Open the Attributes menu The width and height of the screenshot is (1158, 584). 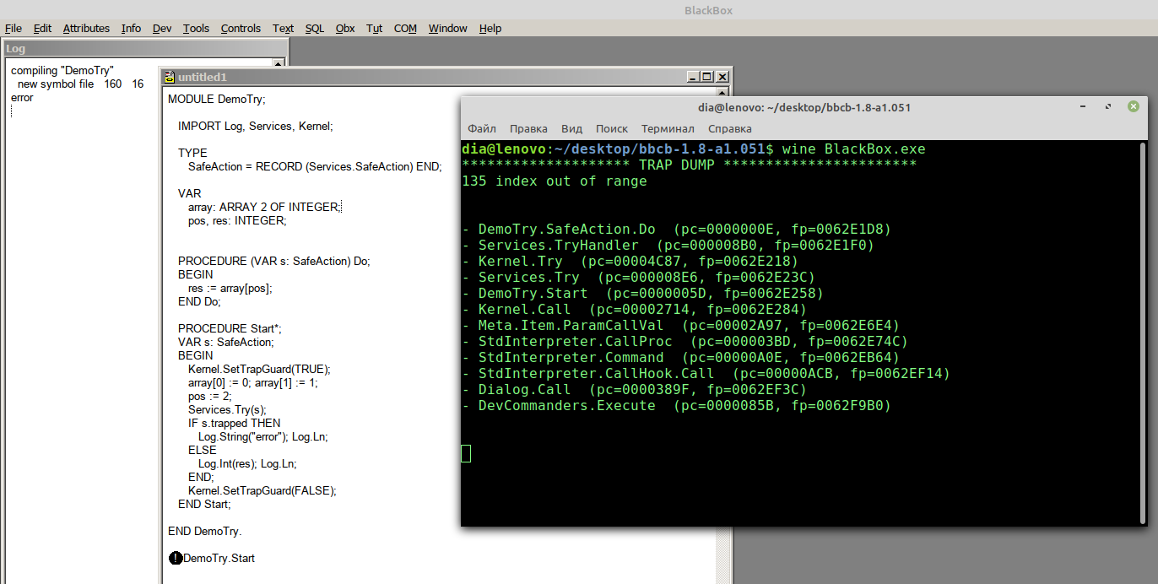tap(86, 28)
